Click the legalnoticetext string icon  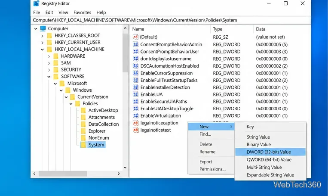[x=135, y=130]
